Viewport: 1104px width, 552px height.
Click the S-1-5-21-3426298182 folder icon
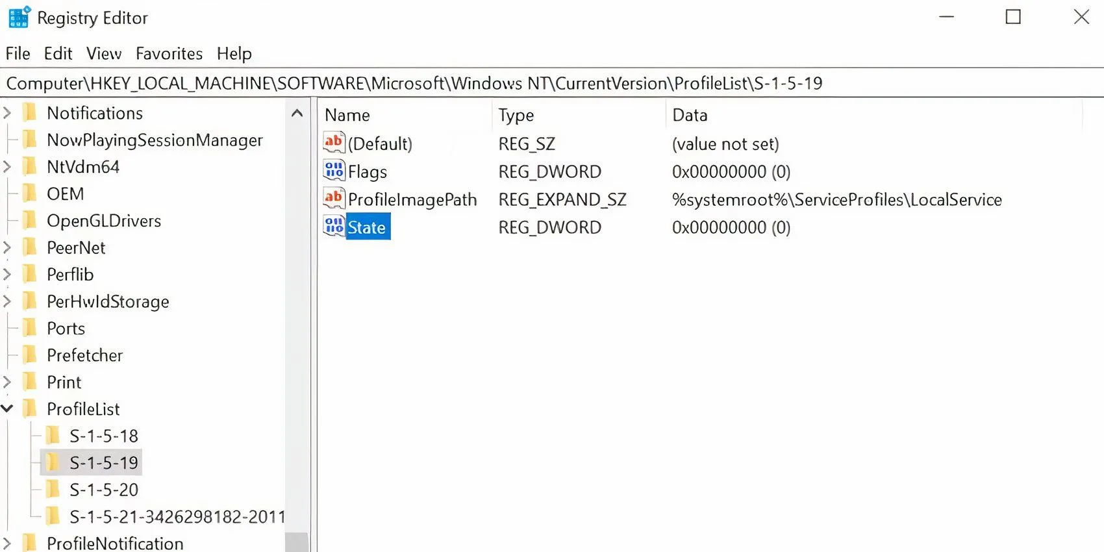pyautogui.click(x=53, y=516)
